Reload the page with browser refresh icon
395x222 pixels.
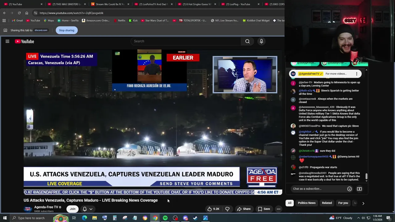(19, 13)
